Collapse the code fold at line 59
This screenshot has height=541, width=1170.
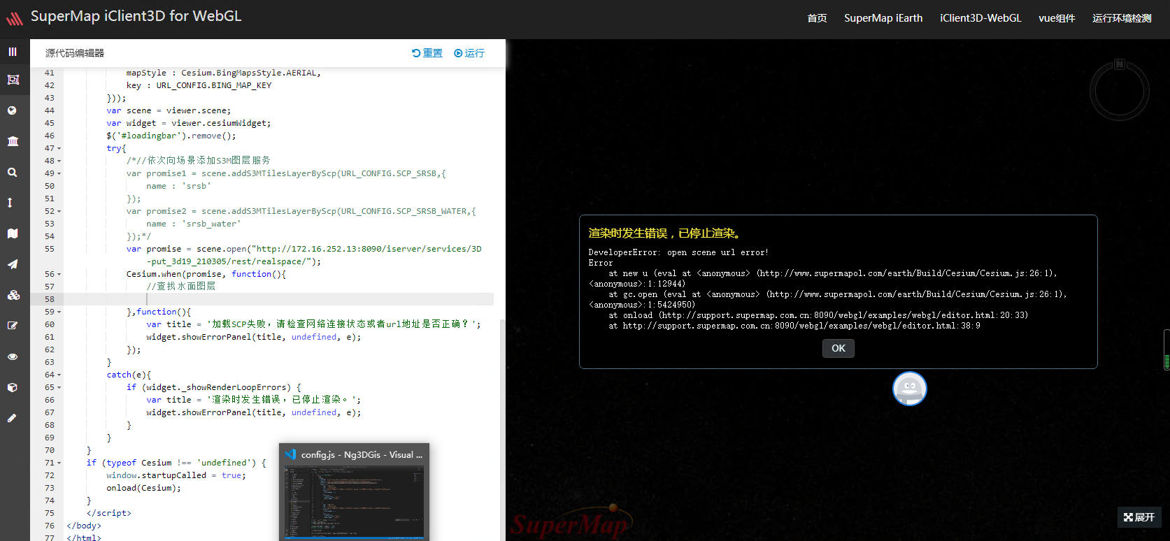click(59, 312)
